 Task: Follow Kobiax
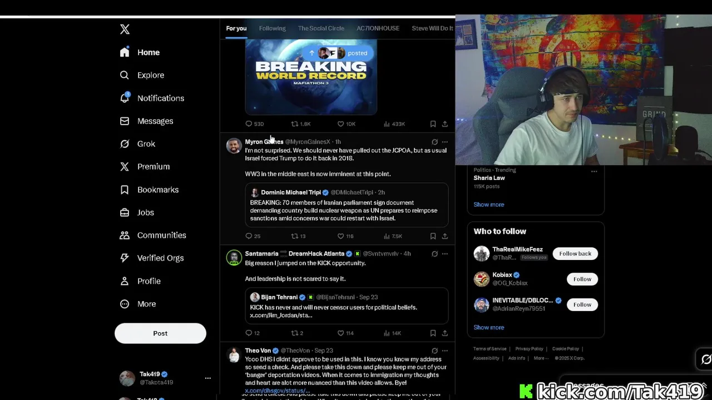click(x=582, y=279)
